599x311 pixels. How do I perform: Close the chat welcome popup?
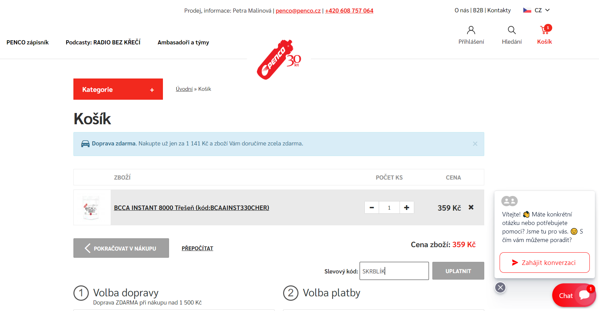coord(500,287)
